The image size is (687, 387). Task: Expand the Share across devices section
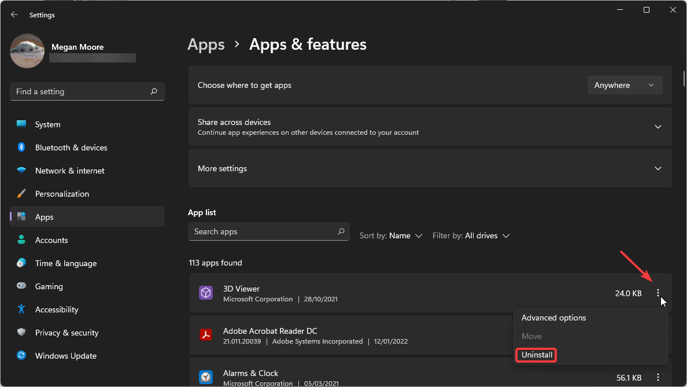coord(658,126)
